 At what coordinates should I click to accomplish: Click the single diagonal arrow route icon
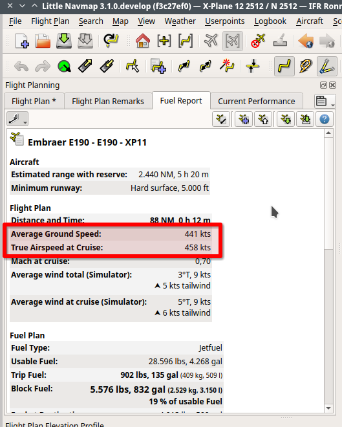click(184, 66)
